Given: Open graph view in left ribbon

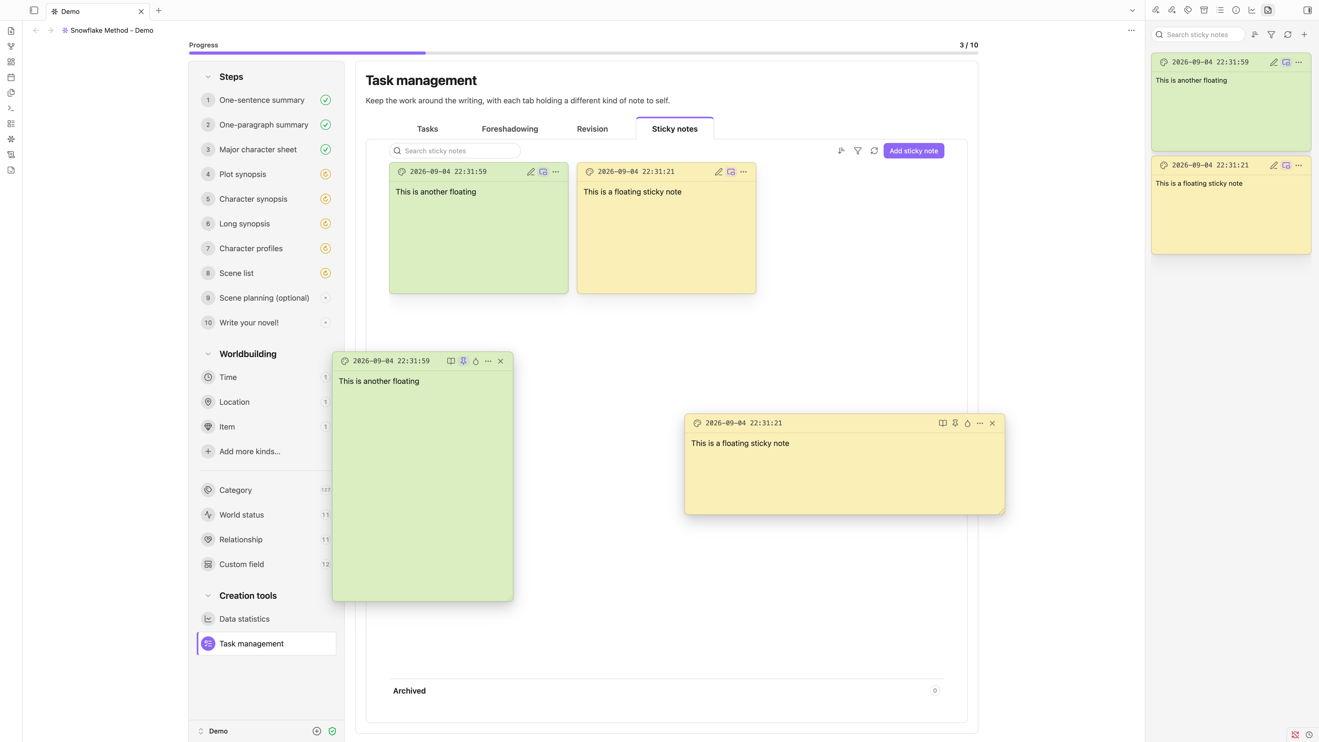Looking at the screenshot, I should pyautogui.click(x=11, y=46).
